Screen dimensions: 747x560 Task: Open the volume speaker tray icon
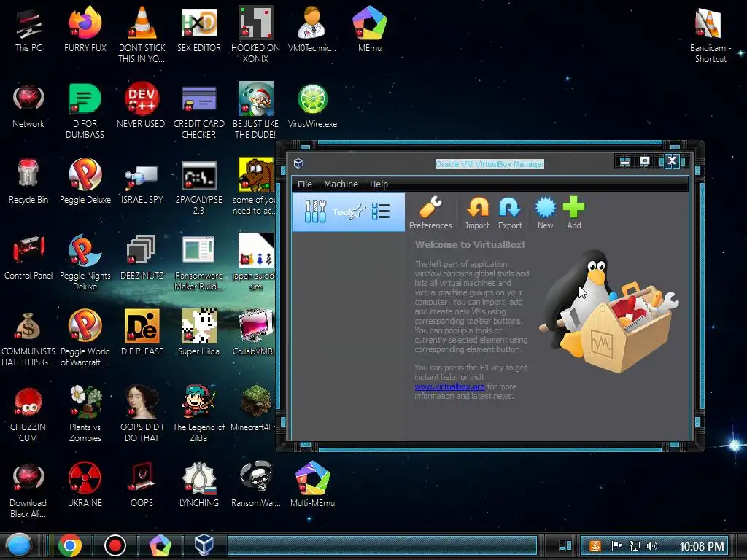click(x=652, y=546)
